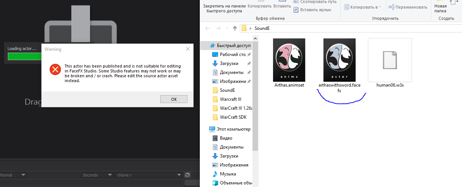Click the Этот компьютер PC icon
Screen dimensions: 462x187
pos(212,129)
